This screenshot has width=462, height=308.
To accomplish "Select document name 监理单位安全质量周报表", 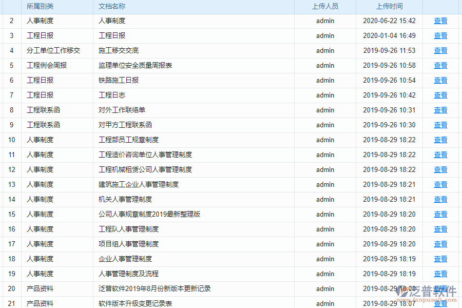I will point(135,65).
